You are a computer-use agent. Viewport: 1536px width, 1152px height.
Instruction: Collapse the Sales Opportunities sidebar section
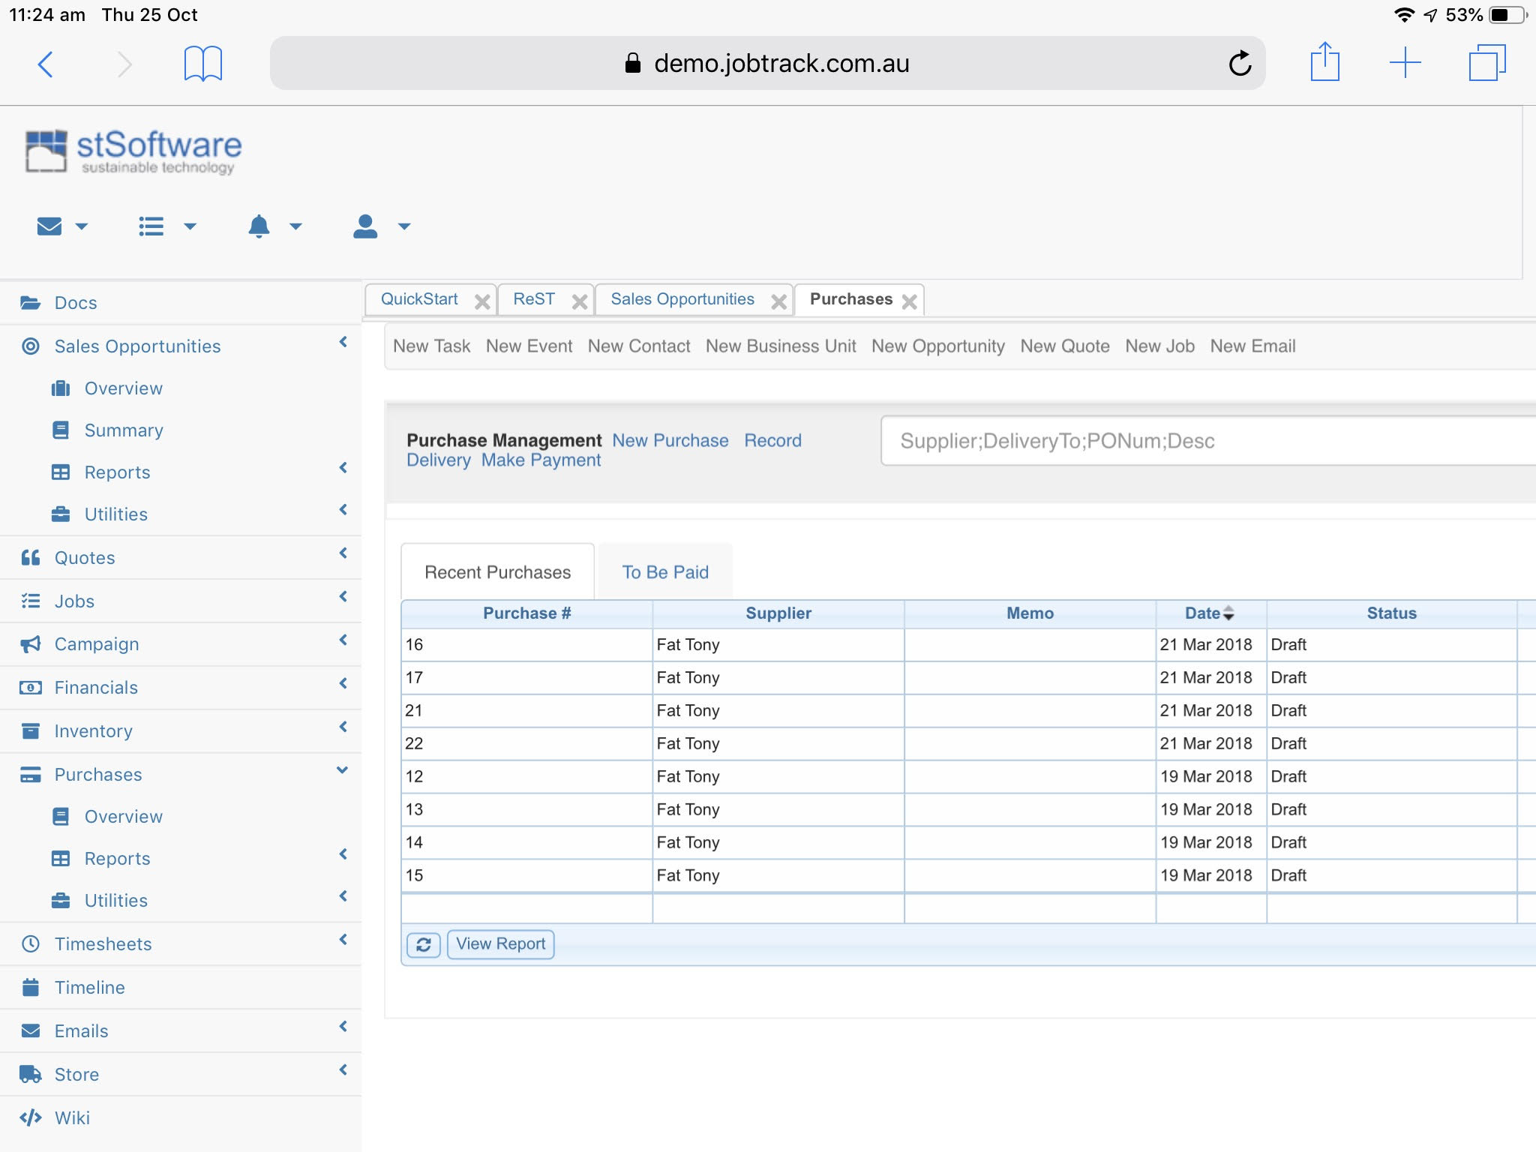[x=343, y=342]
